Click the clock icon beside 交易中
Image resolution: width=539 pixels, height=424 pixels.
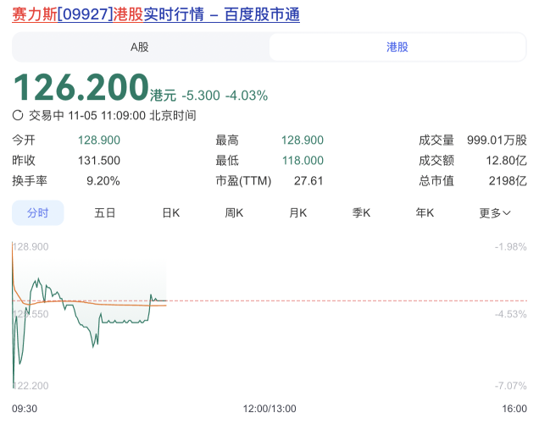(19, 116)
